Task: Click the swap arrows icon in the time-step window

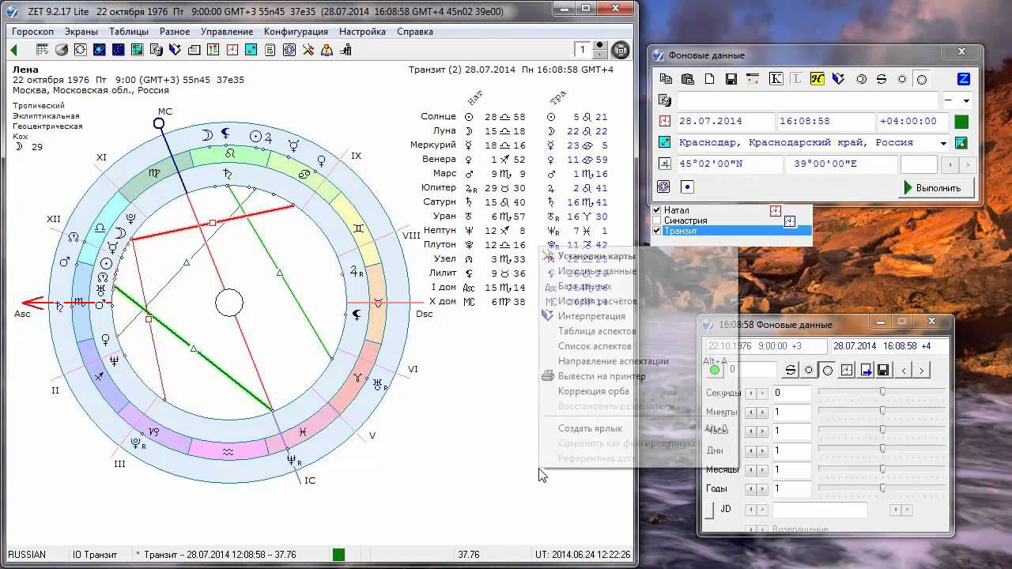Action: 790,370
